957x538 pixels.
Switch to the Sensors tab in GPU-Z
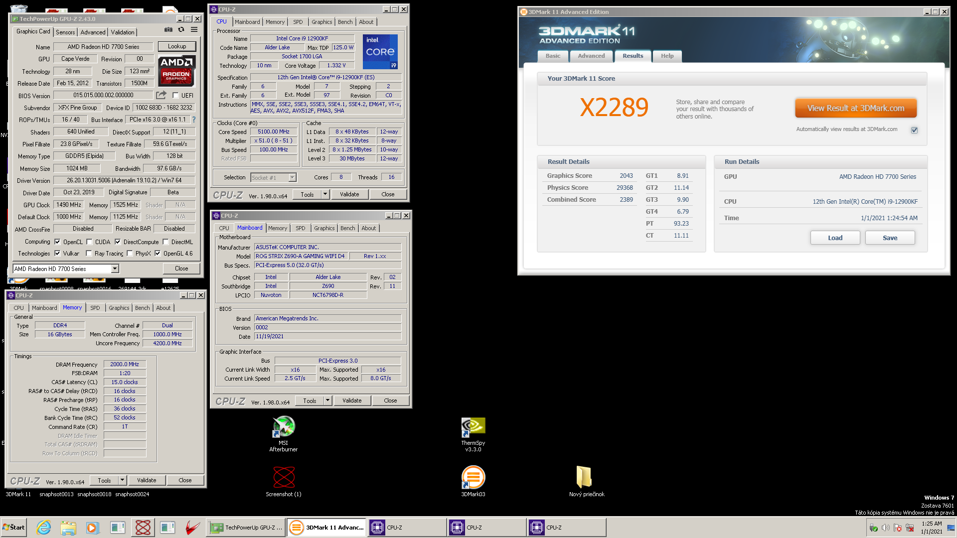65,32
